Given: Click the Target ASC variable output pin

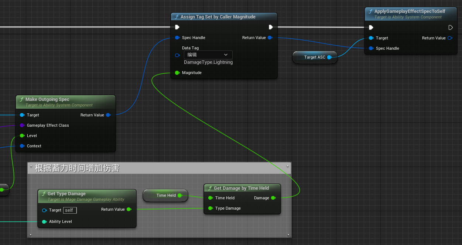Looking at the screenshot, I should click(x=329, y=57).
